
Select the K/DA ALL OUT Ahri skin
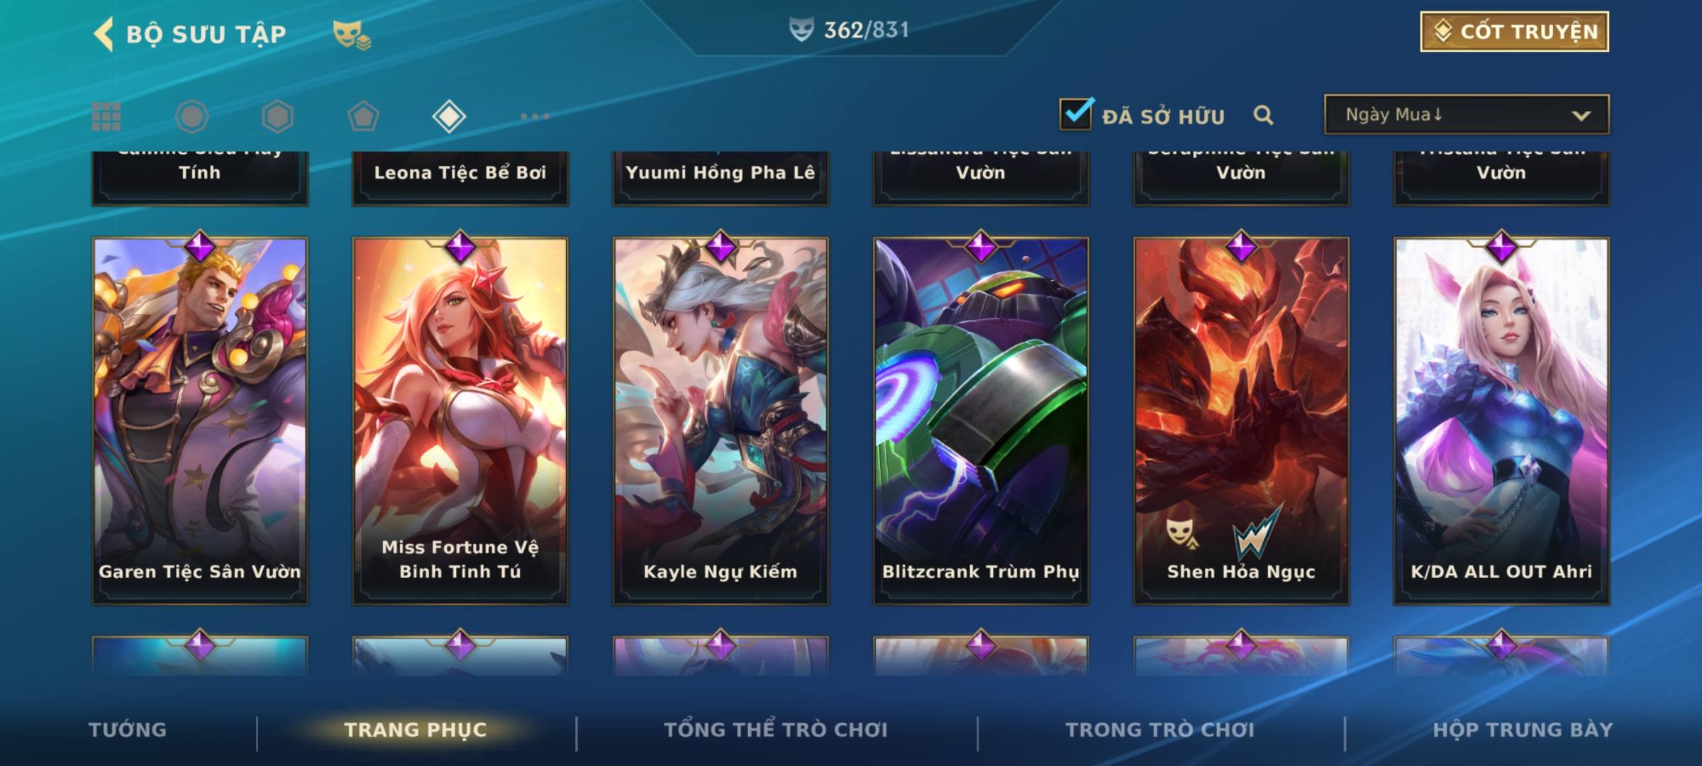tap(1501, 421)
